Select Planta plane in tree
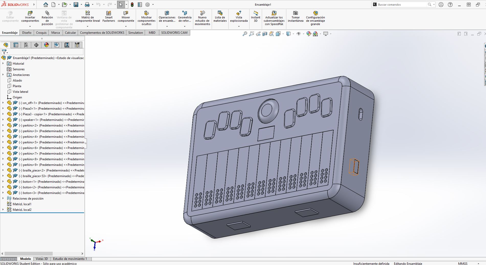Image resolution: width=486 pixels, height=265 pixels. coord(17,86)
